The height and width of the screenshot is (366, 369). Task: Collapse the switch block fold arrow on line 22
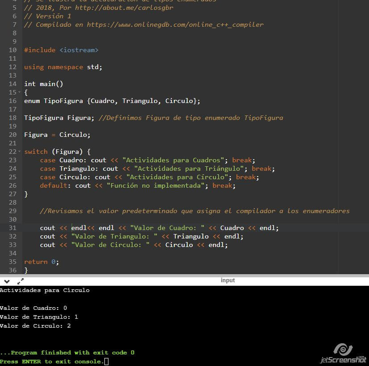click(x=20, y=152)
